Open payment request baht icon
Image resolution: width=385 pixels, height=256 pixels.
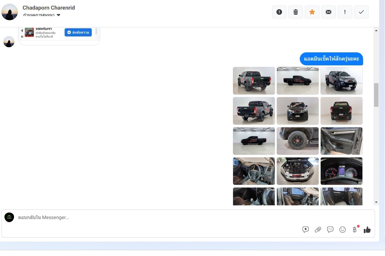[355, 230]
